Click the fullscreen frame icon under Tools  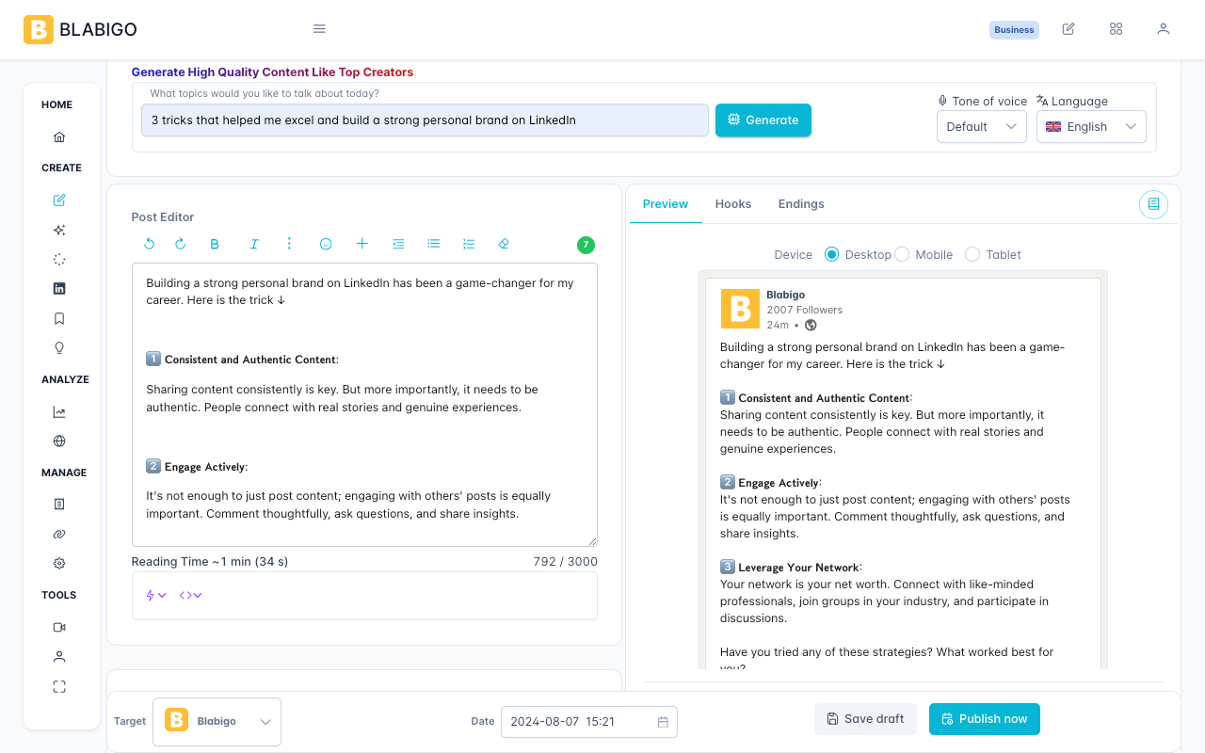coord(59,687)
